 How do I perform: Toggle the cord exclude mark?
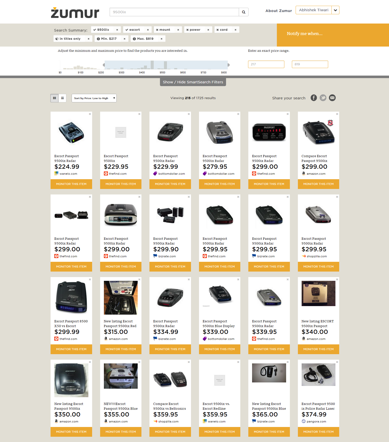pos(218,30)
